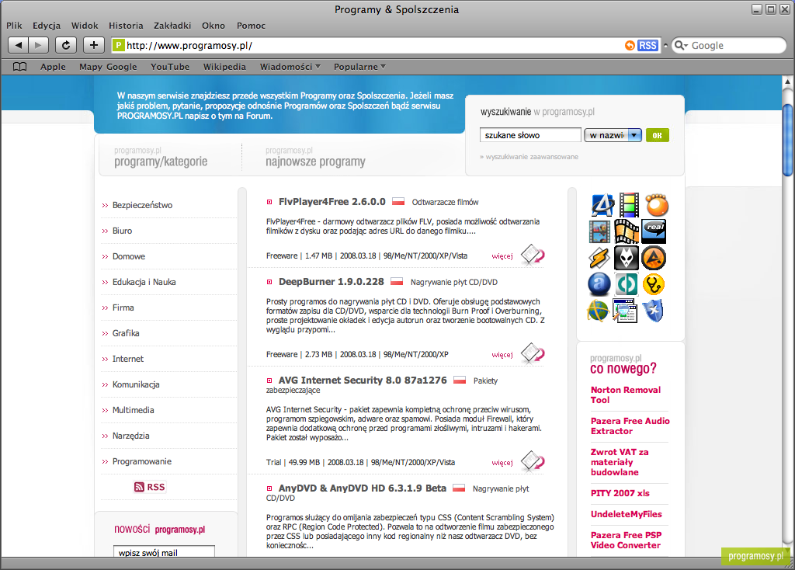The image size is (795, 570).
Task: Focus the 'wpisz swój mail' newsletter field
Action: click(x=164, y=551)
